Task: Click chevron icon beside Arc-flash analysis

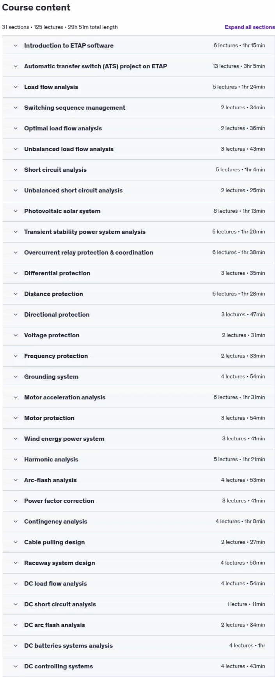Action: click(x=16, y=480)
